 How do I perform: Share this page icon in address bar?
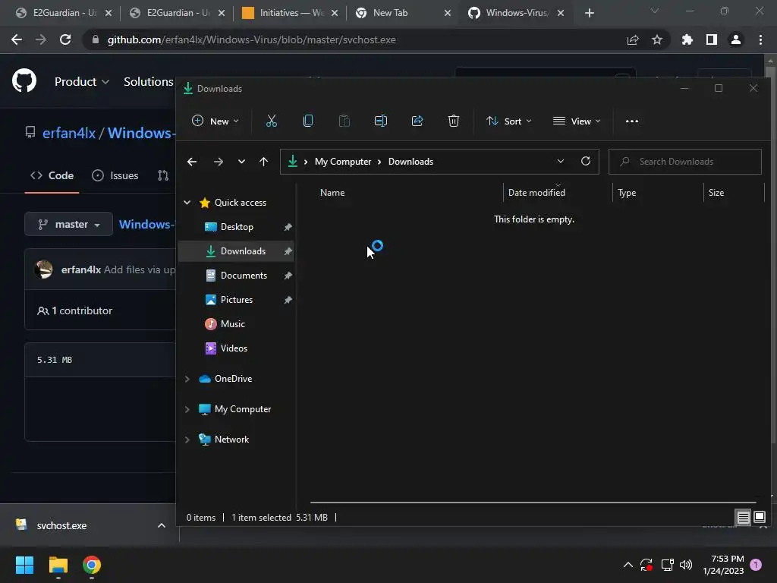click(x=633, y=39)
